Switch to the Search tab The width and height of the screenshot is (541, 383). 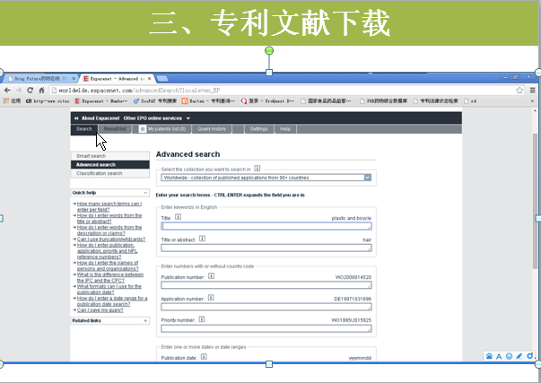(x=83, y=129)
